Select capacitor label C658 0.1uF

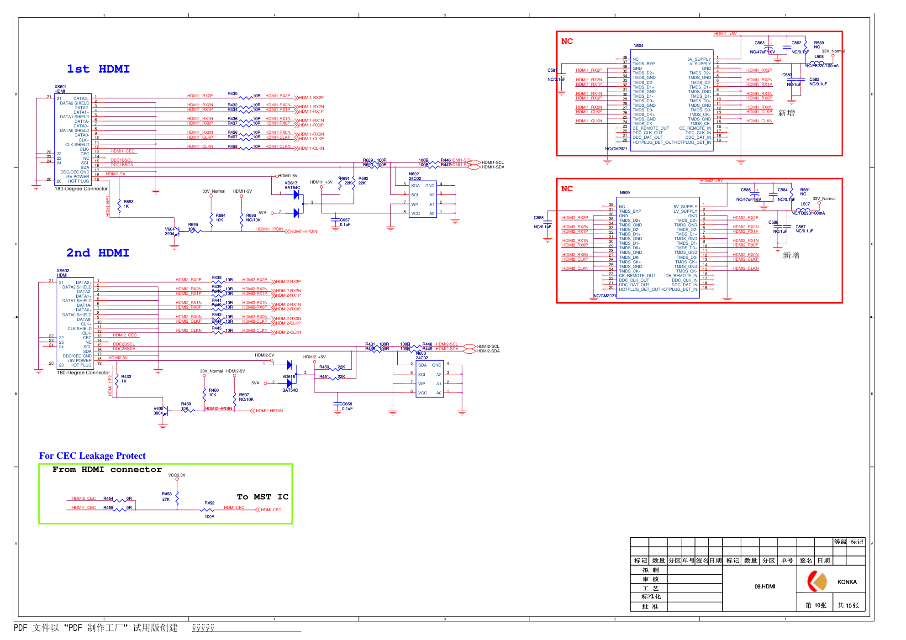click(347, 406)
